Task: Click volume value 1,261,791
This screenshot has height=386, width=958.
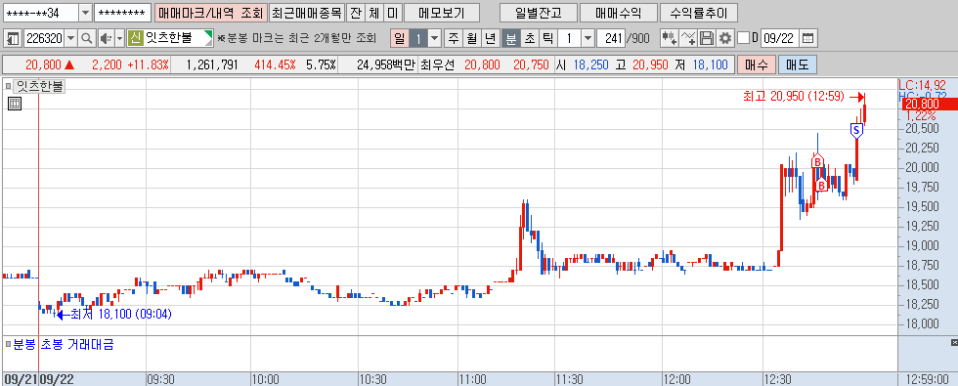Action: [x=212, y=64]
